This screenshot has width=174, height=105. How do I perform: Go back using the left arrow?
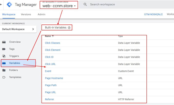[1, 4]
